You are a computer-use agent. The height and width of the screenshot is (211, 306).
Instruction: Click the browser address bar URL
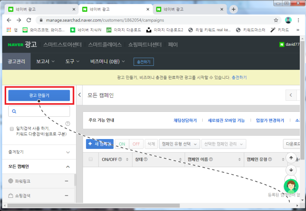105,20
